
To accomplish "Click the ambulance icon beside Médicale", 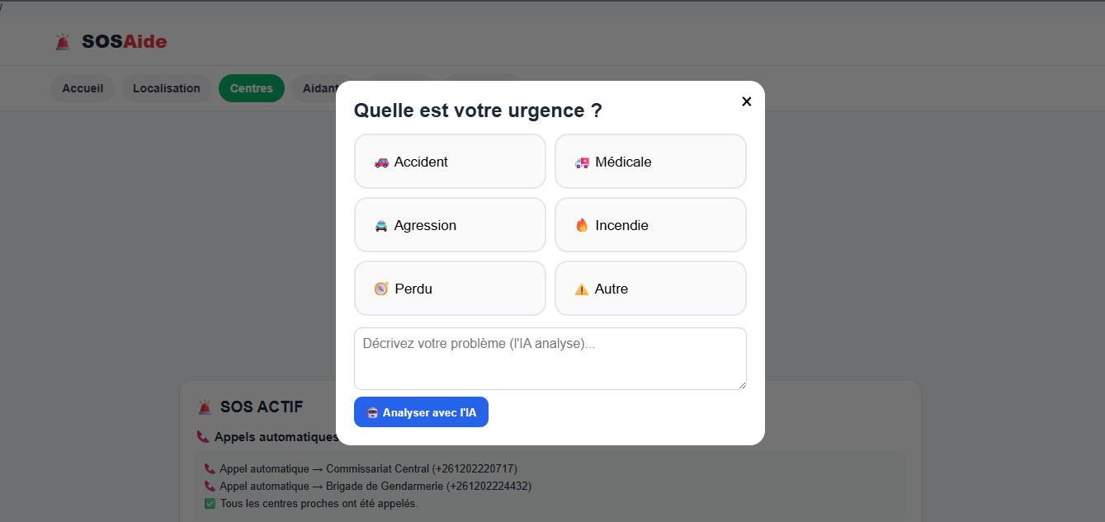I will tap(583, 162).
